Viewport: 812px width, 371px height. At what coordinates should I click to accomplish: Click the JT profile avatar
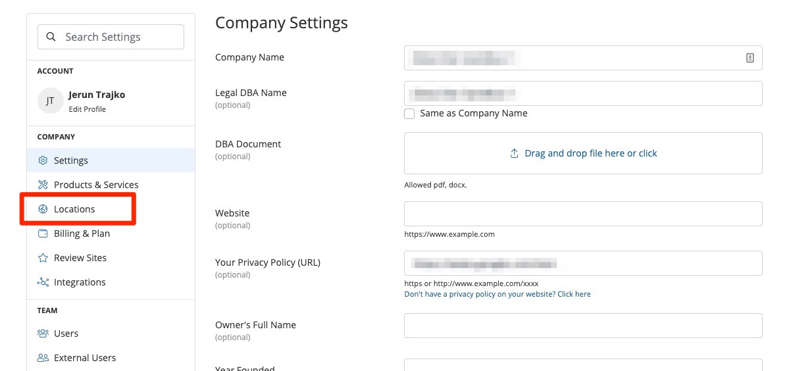50,101
